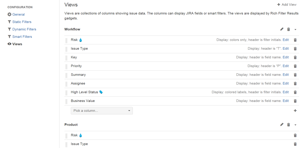Grab the drag handle beside Key column
This screenshot has width=304, height=148.
point(66,58)
